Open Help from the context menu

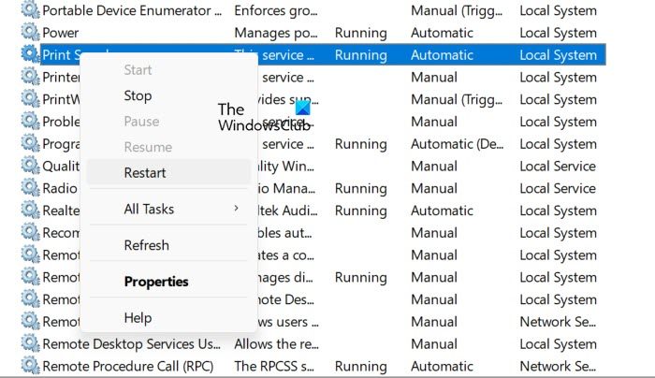138,318
